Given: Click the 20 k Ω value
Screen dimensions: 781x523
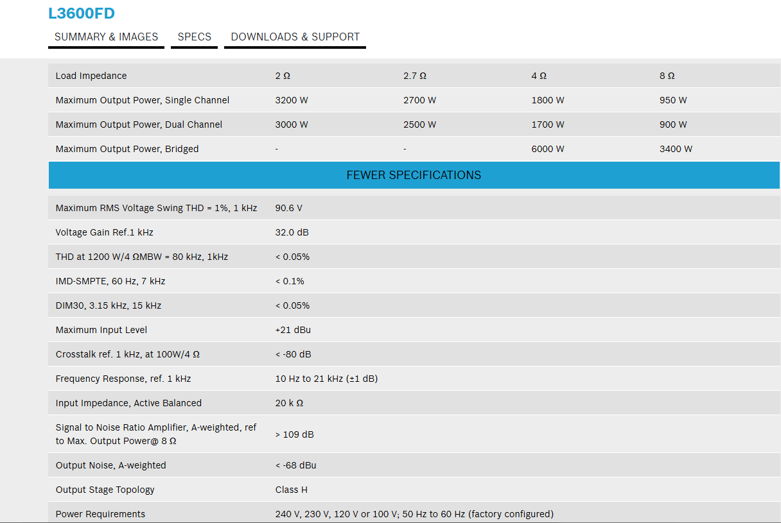Looking at the screenshot, I should pyautogui.click(x=289, y=403).
